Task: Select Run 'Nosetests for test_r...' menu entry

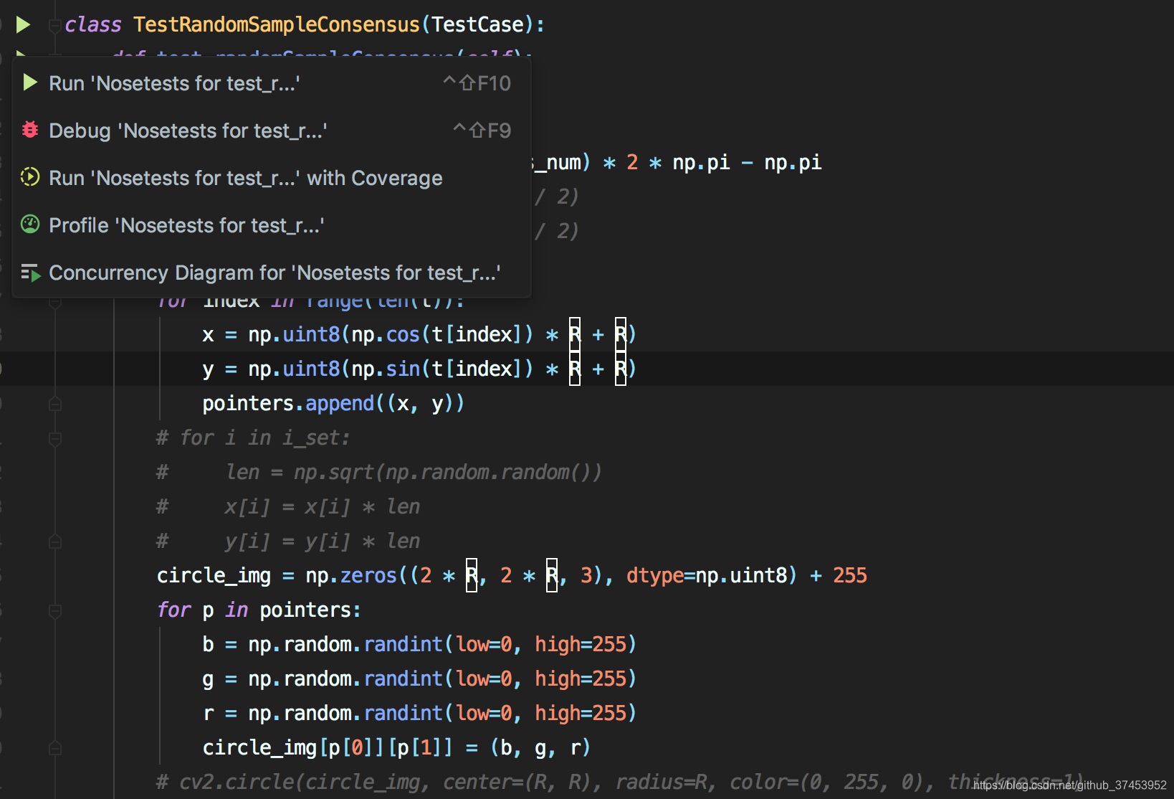Action: pos(272,83)
